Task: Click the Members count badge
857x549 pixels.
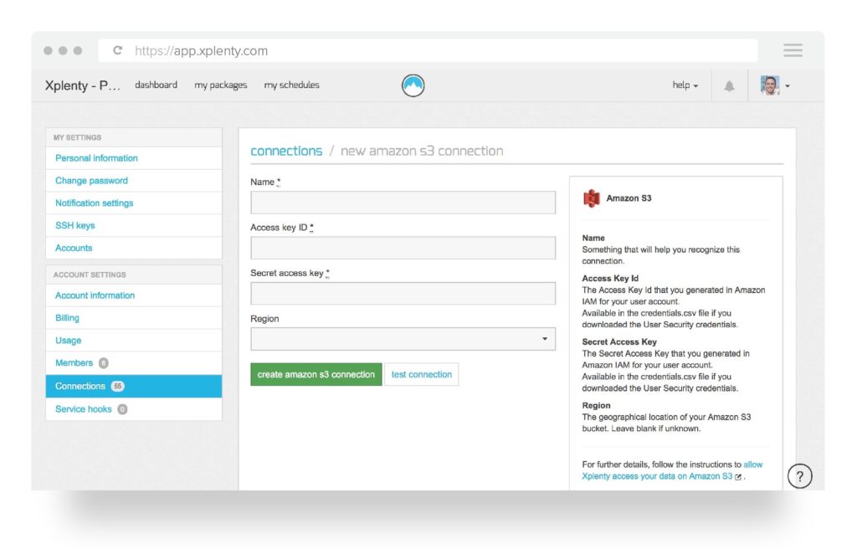Action: click(x=103, y=363)
